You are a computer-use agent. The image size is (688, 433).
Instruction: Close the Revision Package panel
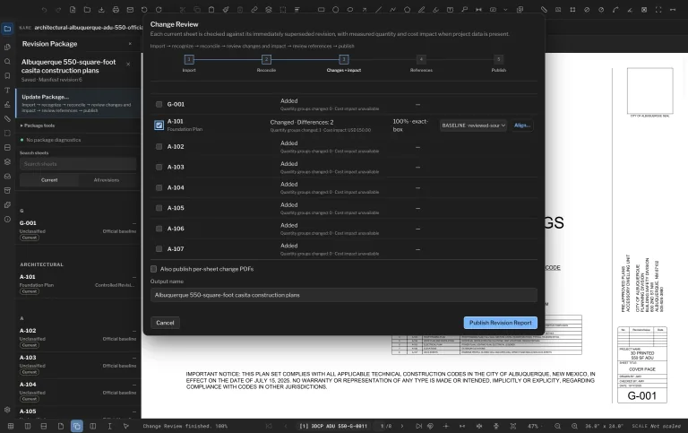click(x=130, y=44)
